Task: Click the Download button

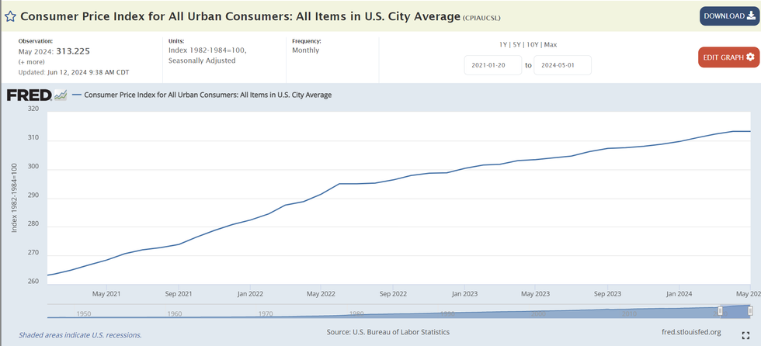Action: [x=729, y=16]
